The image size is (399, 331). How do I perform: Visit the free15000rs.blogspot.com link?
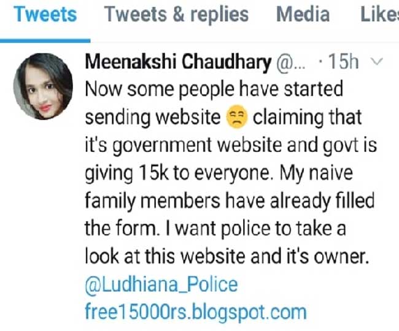click(195, 311)
